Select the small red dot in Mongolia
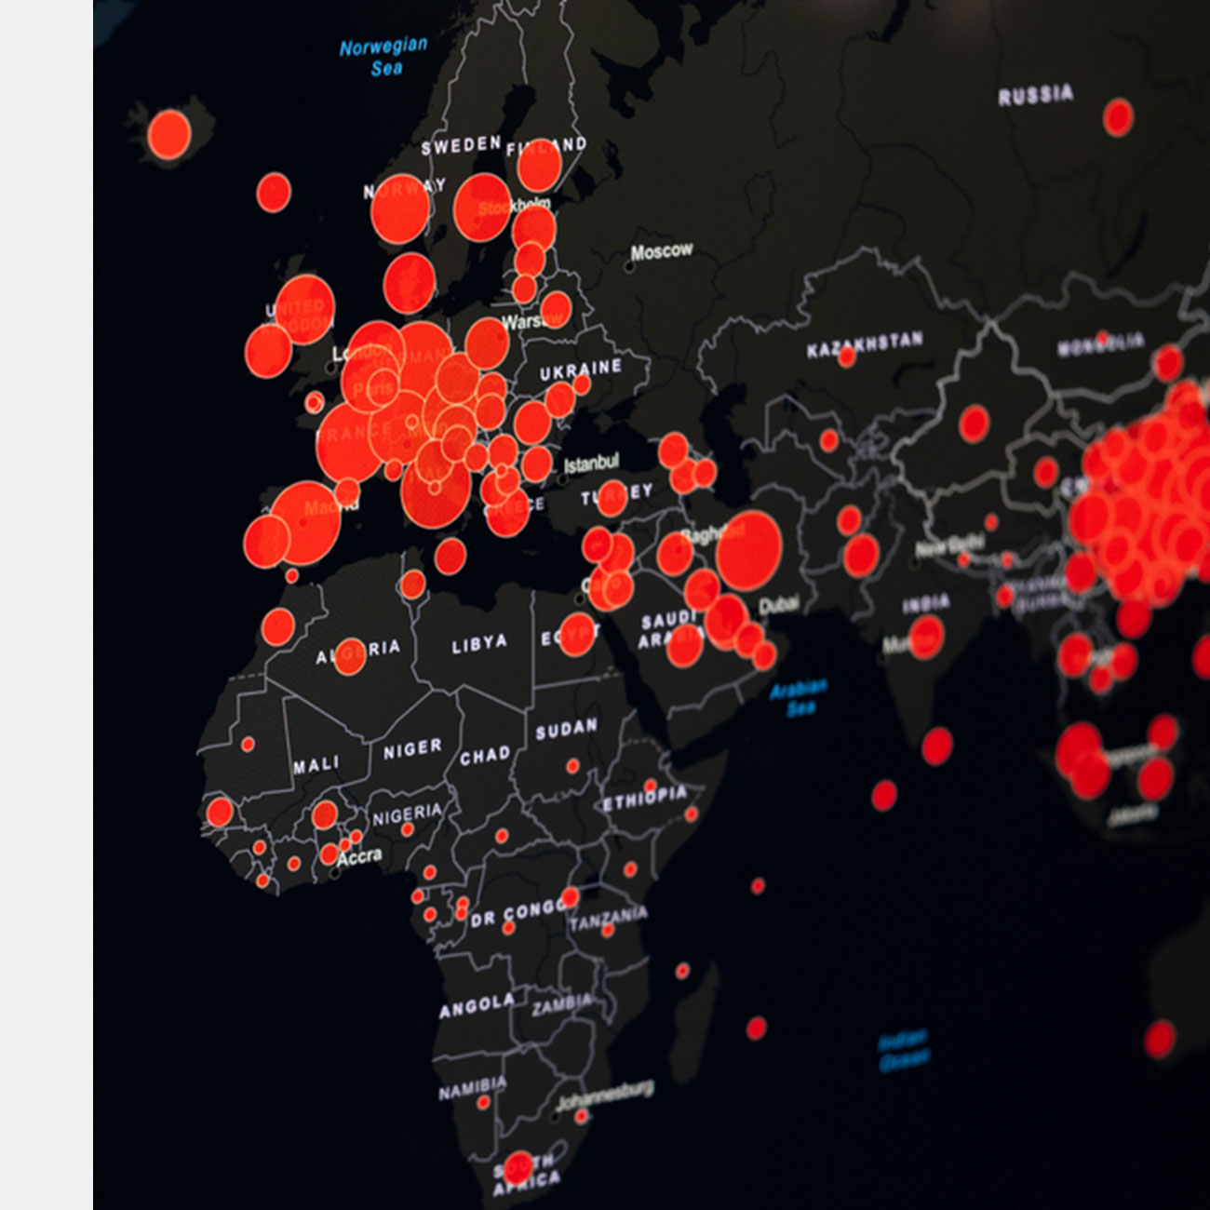 point(1102,337)
